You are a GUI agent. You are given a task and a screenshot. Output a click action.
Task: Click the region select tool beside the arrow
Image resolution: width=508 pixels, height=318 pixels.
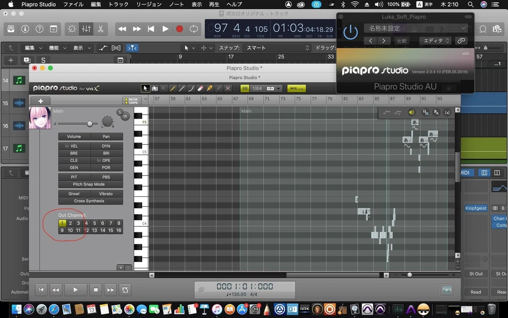coord(155,88)
